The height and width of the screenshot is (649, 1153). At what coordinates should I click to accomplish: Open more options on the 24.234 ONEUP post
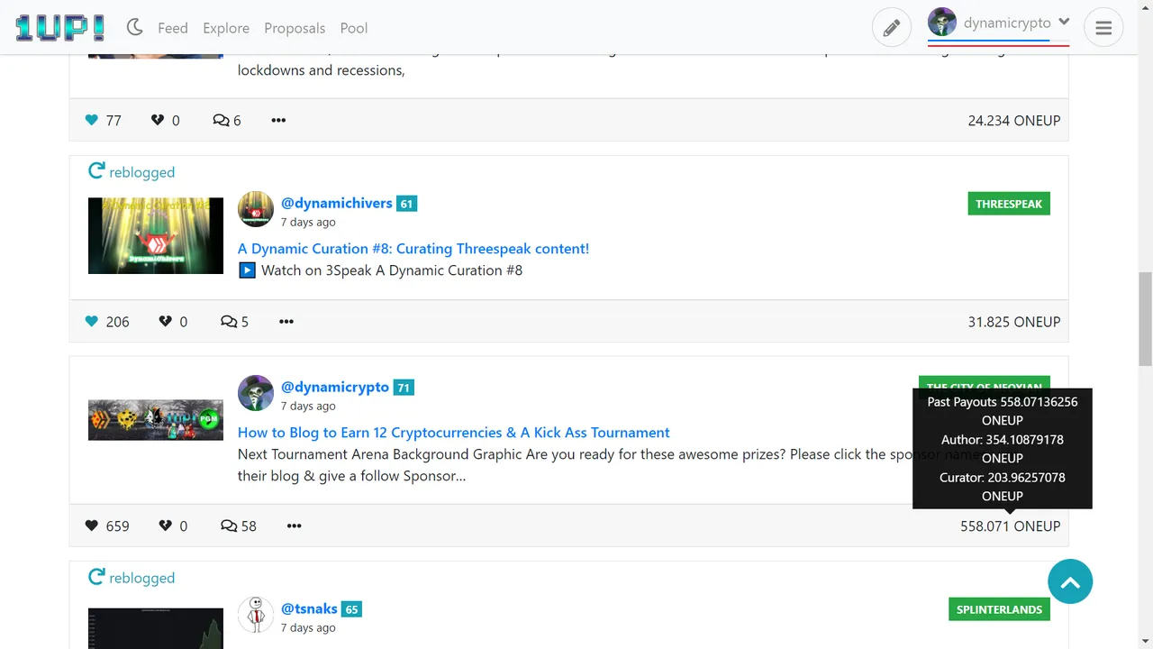tap(278, 120)
